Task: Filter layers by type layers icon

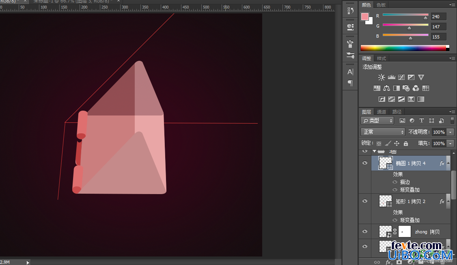Action: pos(421,120)
